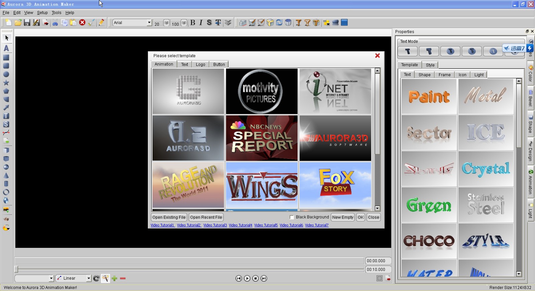Click Open Recent File button
The height and width of the screenshot is (291, 535).
point(206,217)
